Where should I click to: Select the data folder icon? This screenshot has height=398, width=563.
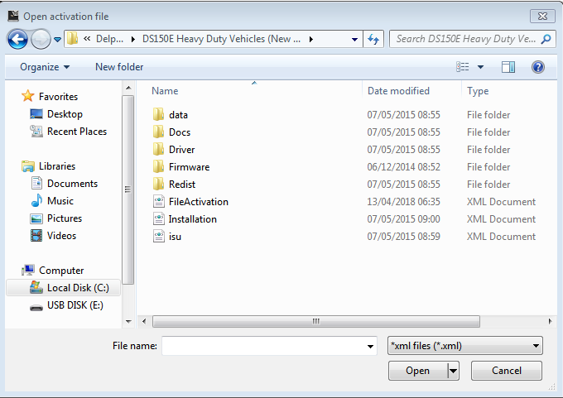click(x=158, y=115)
